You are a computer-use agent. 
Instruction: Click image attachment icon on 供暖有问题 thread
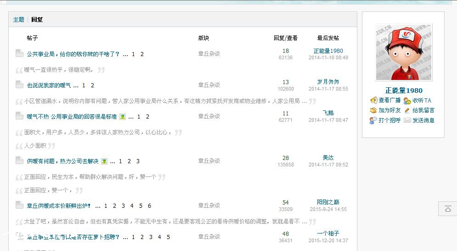104,161
